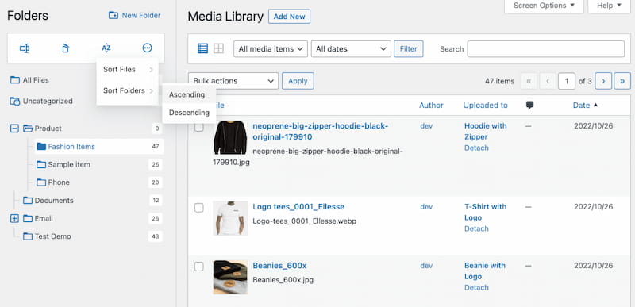Sort by the Uploaded to column header
Screen dimensions: 635x307
click(x=485, y=106)
